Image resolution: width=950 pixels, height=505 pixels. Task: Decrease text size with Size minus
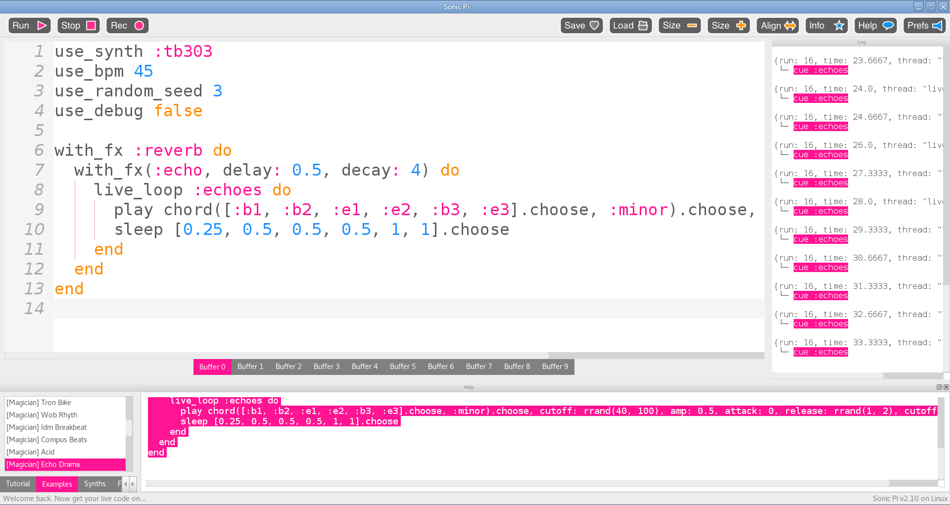pos(679,26)
